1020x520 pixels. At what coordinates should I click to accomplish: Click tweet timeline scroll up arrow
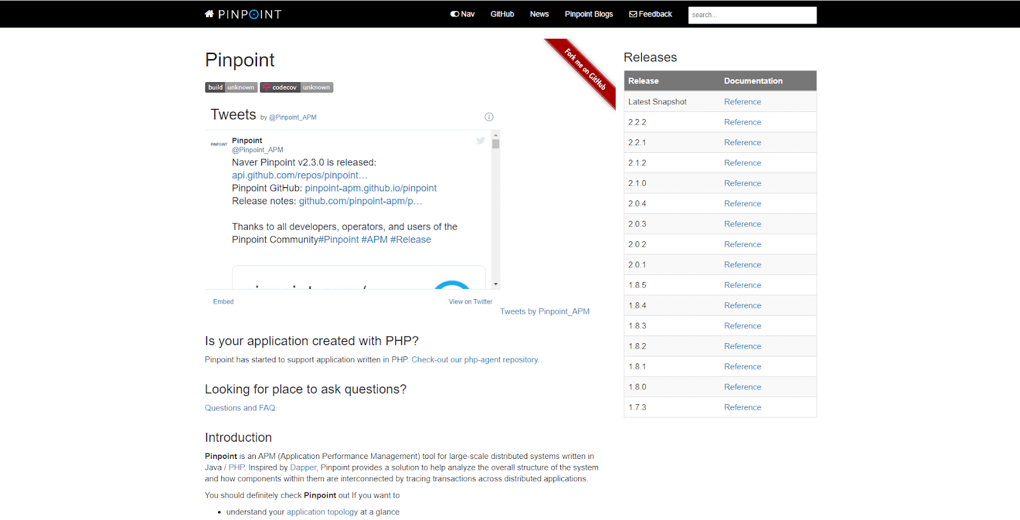495,135
